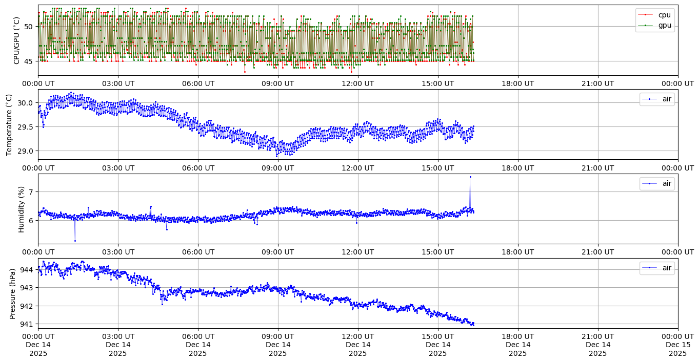This screenshot has width=699, height=362.
Task: Click the blue air marker in Pressure legend
Action: pos(651,268)
